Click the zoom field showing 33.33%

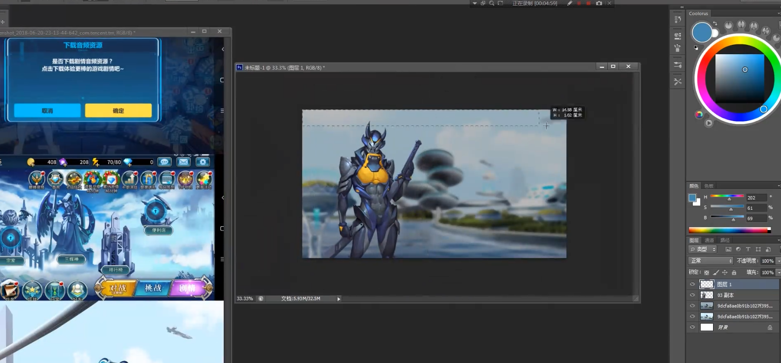(245, 298)
